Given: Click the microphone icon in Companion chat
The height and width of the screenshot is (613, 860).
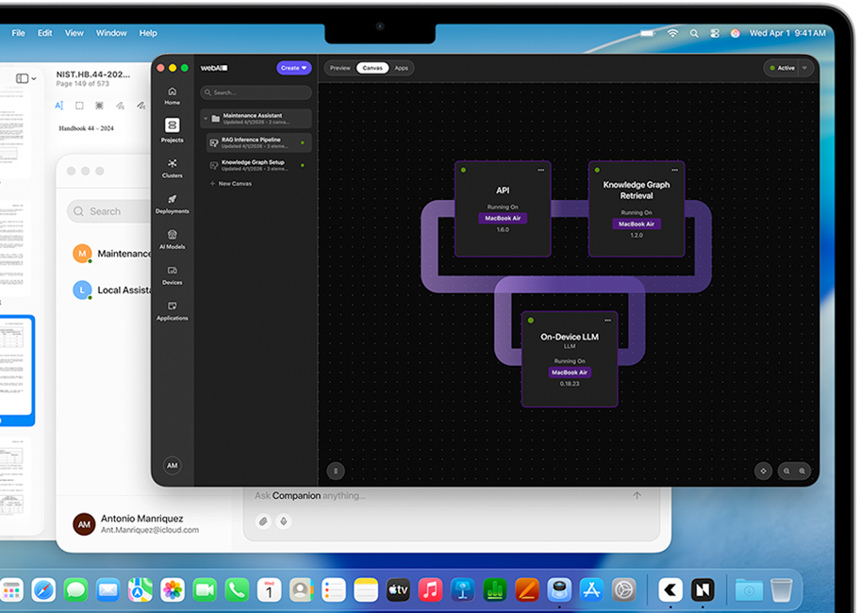Looking at the screenshot, I should (x=283, y=522).
